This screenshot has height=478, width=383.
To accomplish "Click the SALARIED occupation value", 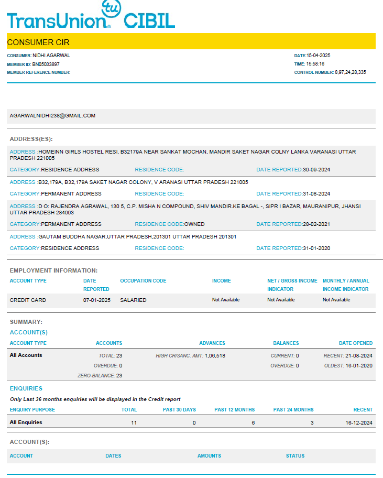I will [x=133, y=300].
